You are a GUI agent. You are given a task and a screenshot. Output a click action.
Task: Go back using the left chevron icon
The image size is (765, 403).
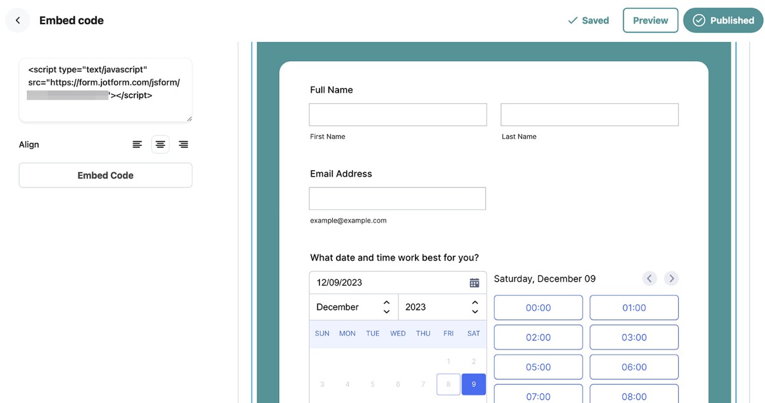(x=18, y=20)
